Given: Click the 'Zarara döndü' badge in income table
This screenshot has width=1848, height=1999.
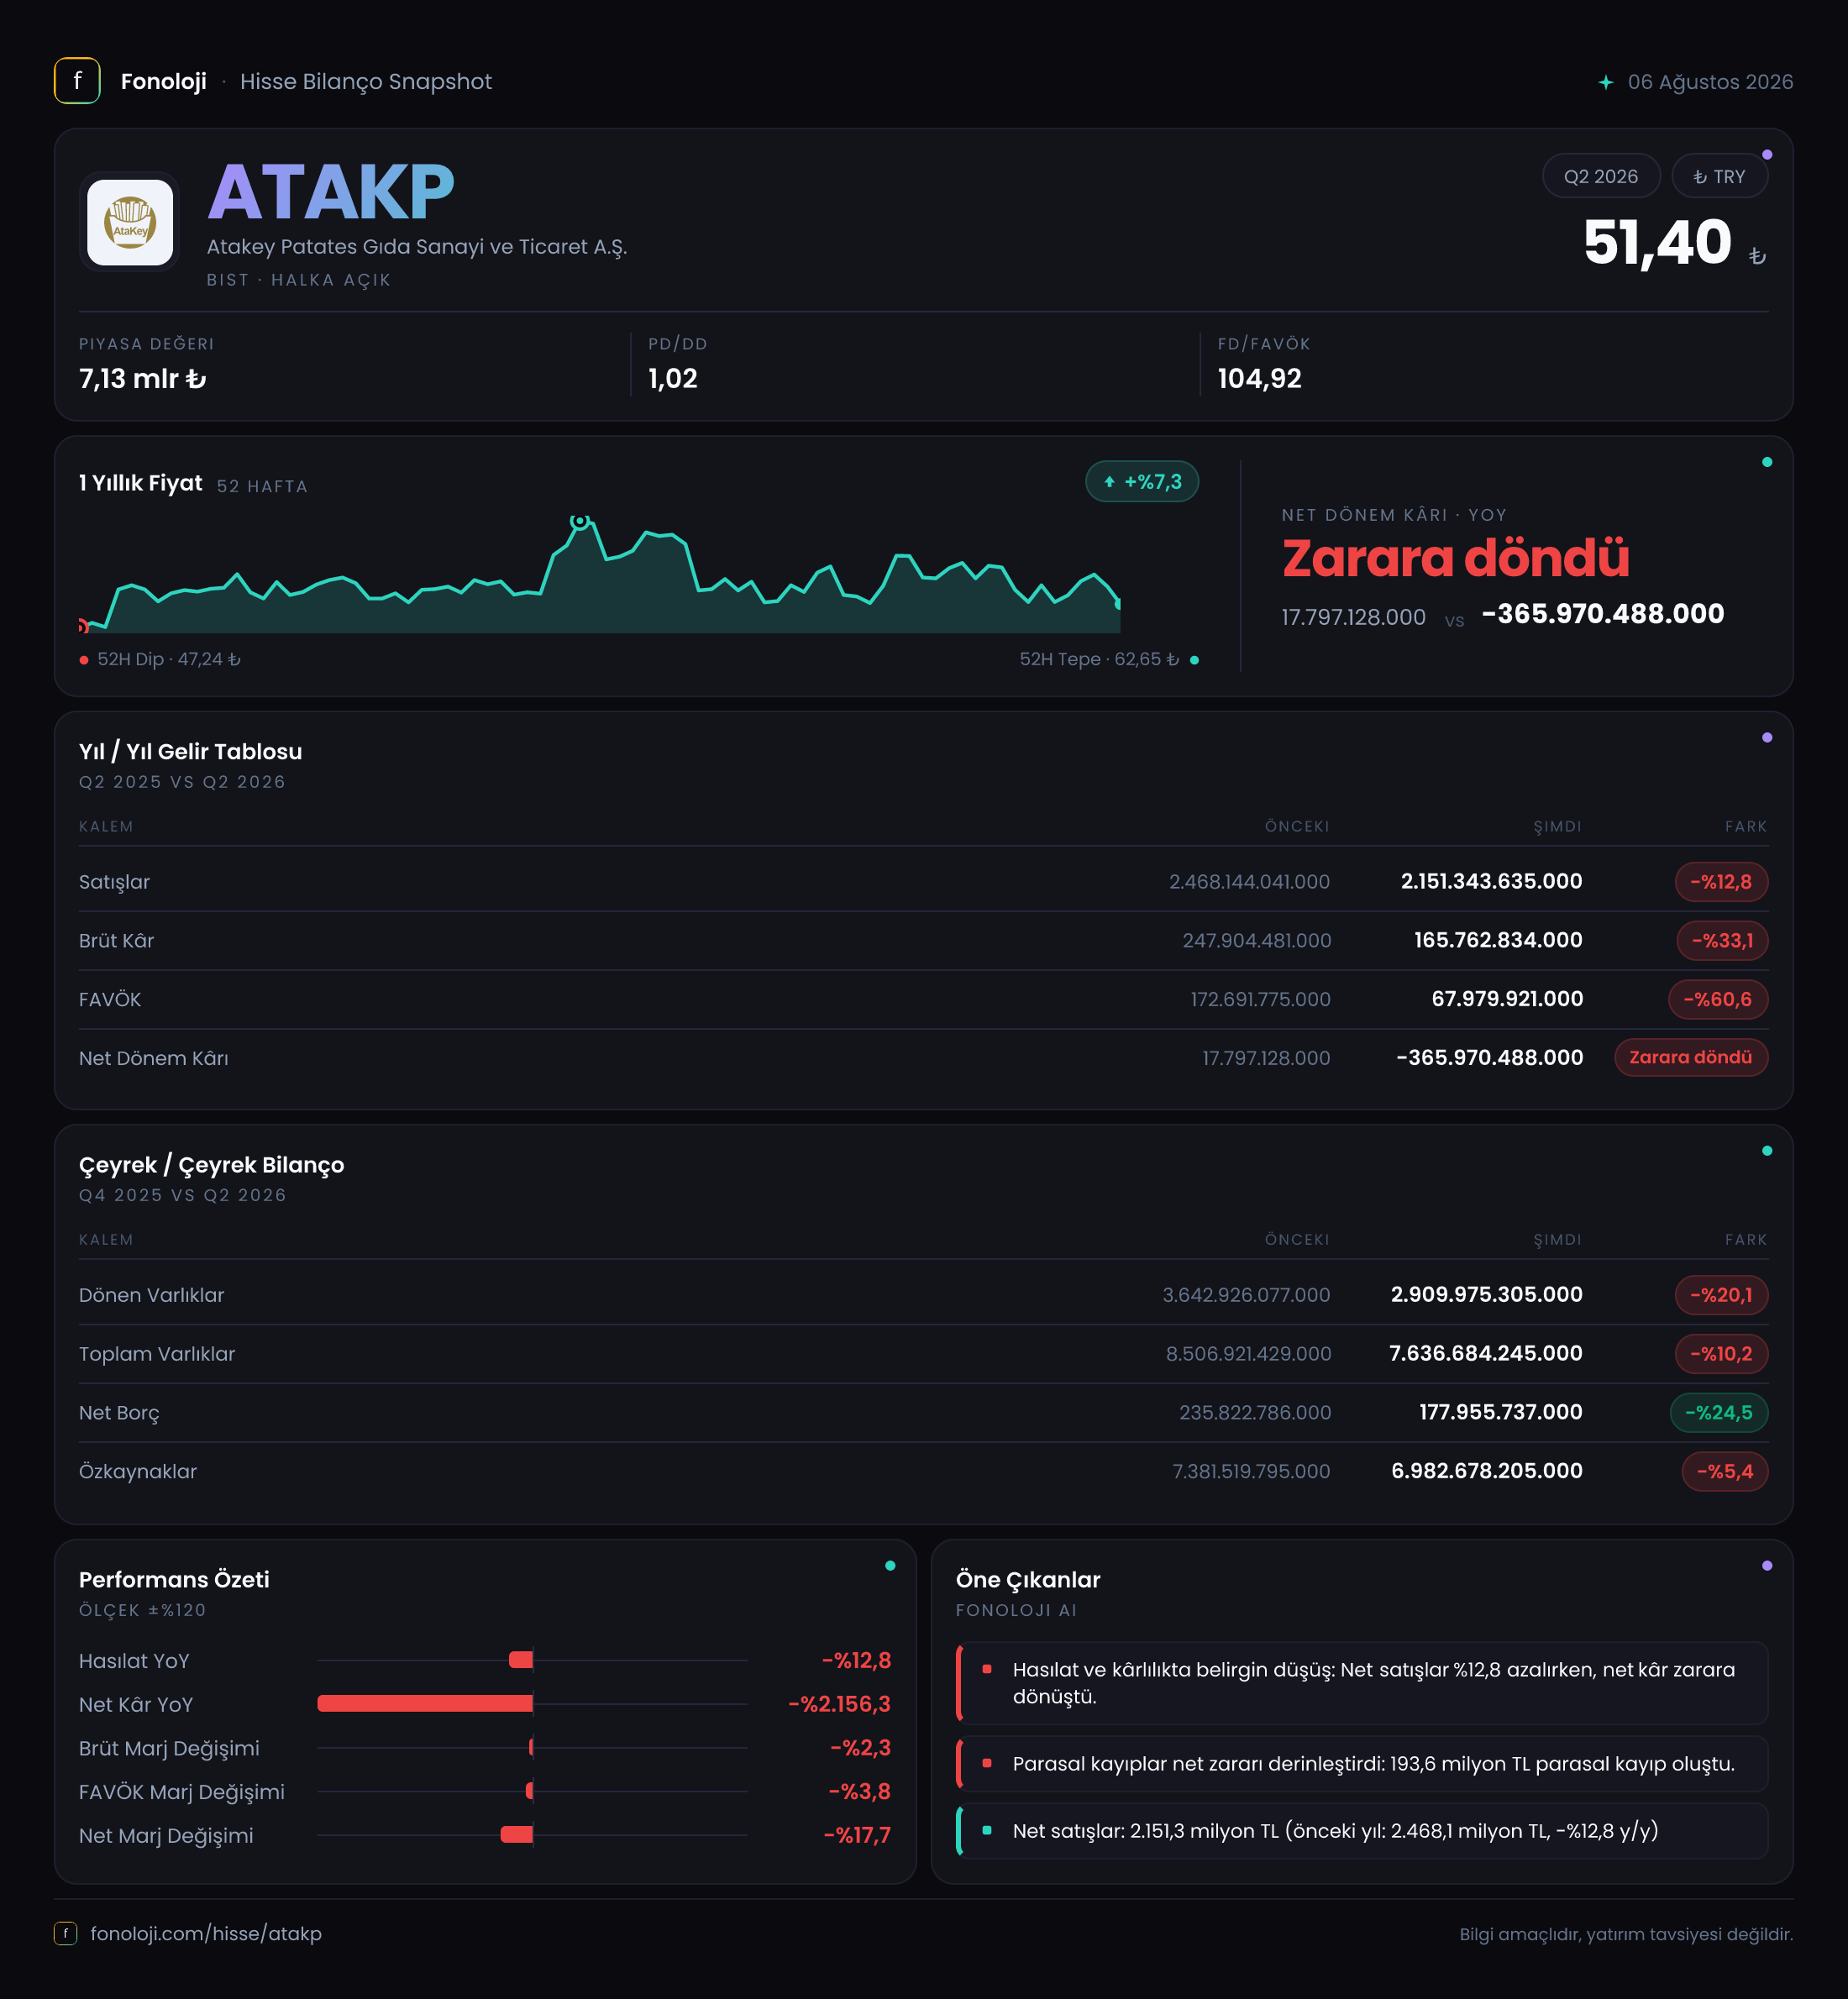Looking at the screenshot, I should coord(1691,1058).
